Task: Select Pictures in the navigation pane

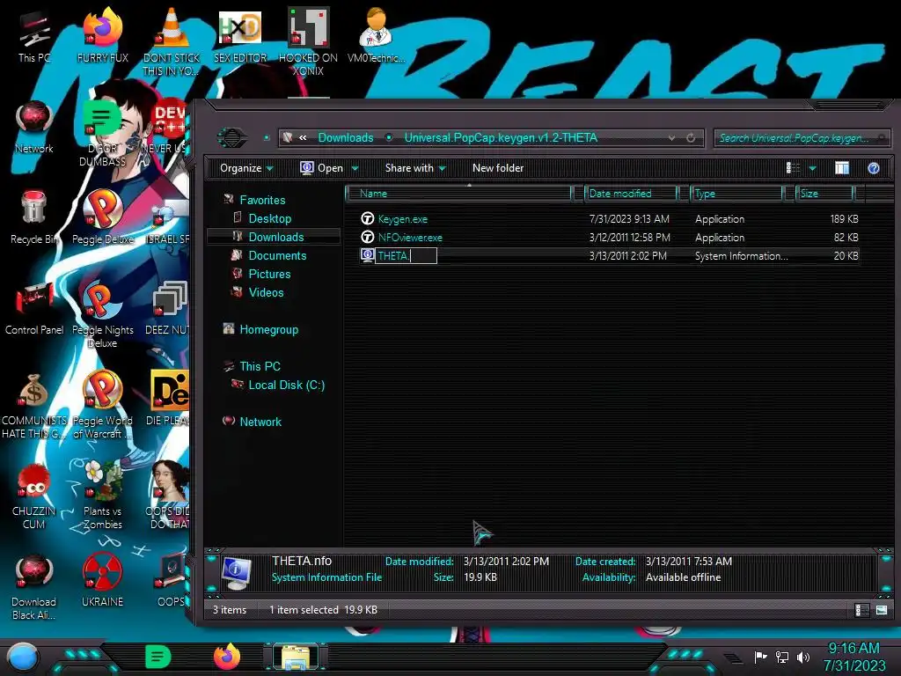Action: (x=269, y=274)
